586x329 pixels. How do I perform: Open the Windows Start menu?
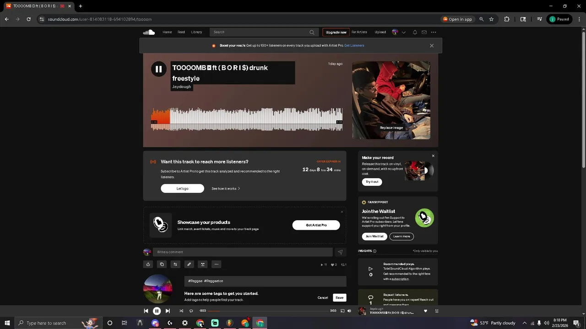tap(7, 323)
